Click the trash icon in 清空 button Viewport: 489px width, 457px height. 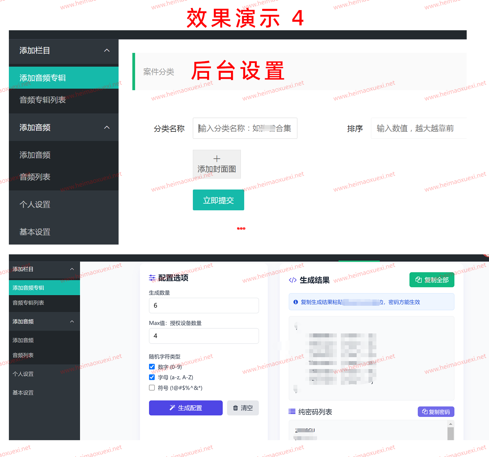coord(236,408)
